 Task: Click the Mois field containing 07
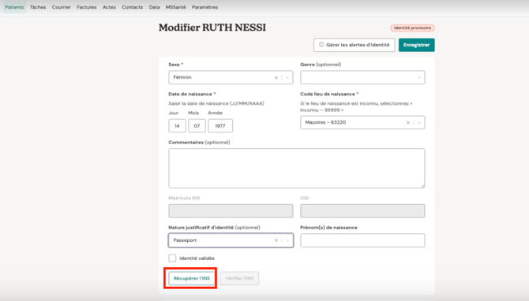tap(197, 125)
